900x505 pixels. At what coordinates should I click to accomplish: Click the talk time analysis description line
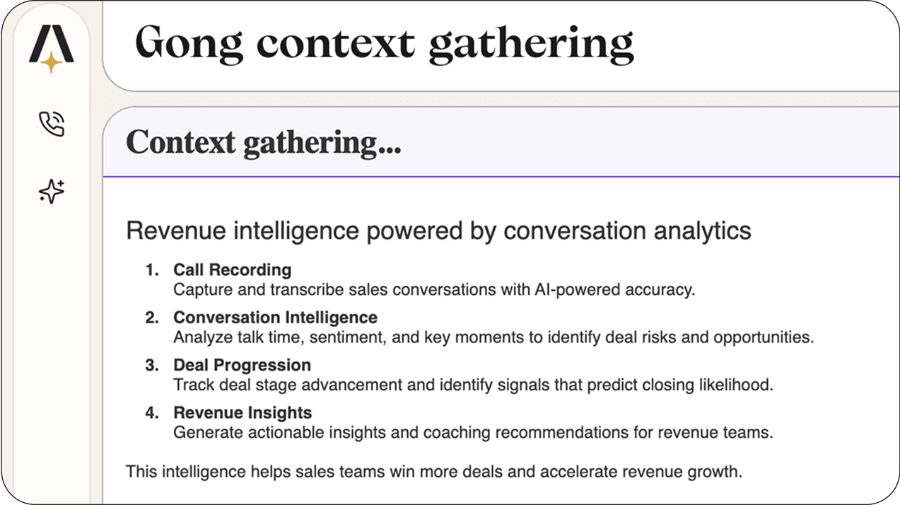(495, 337)
